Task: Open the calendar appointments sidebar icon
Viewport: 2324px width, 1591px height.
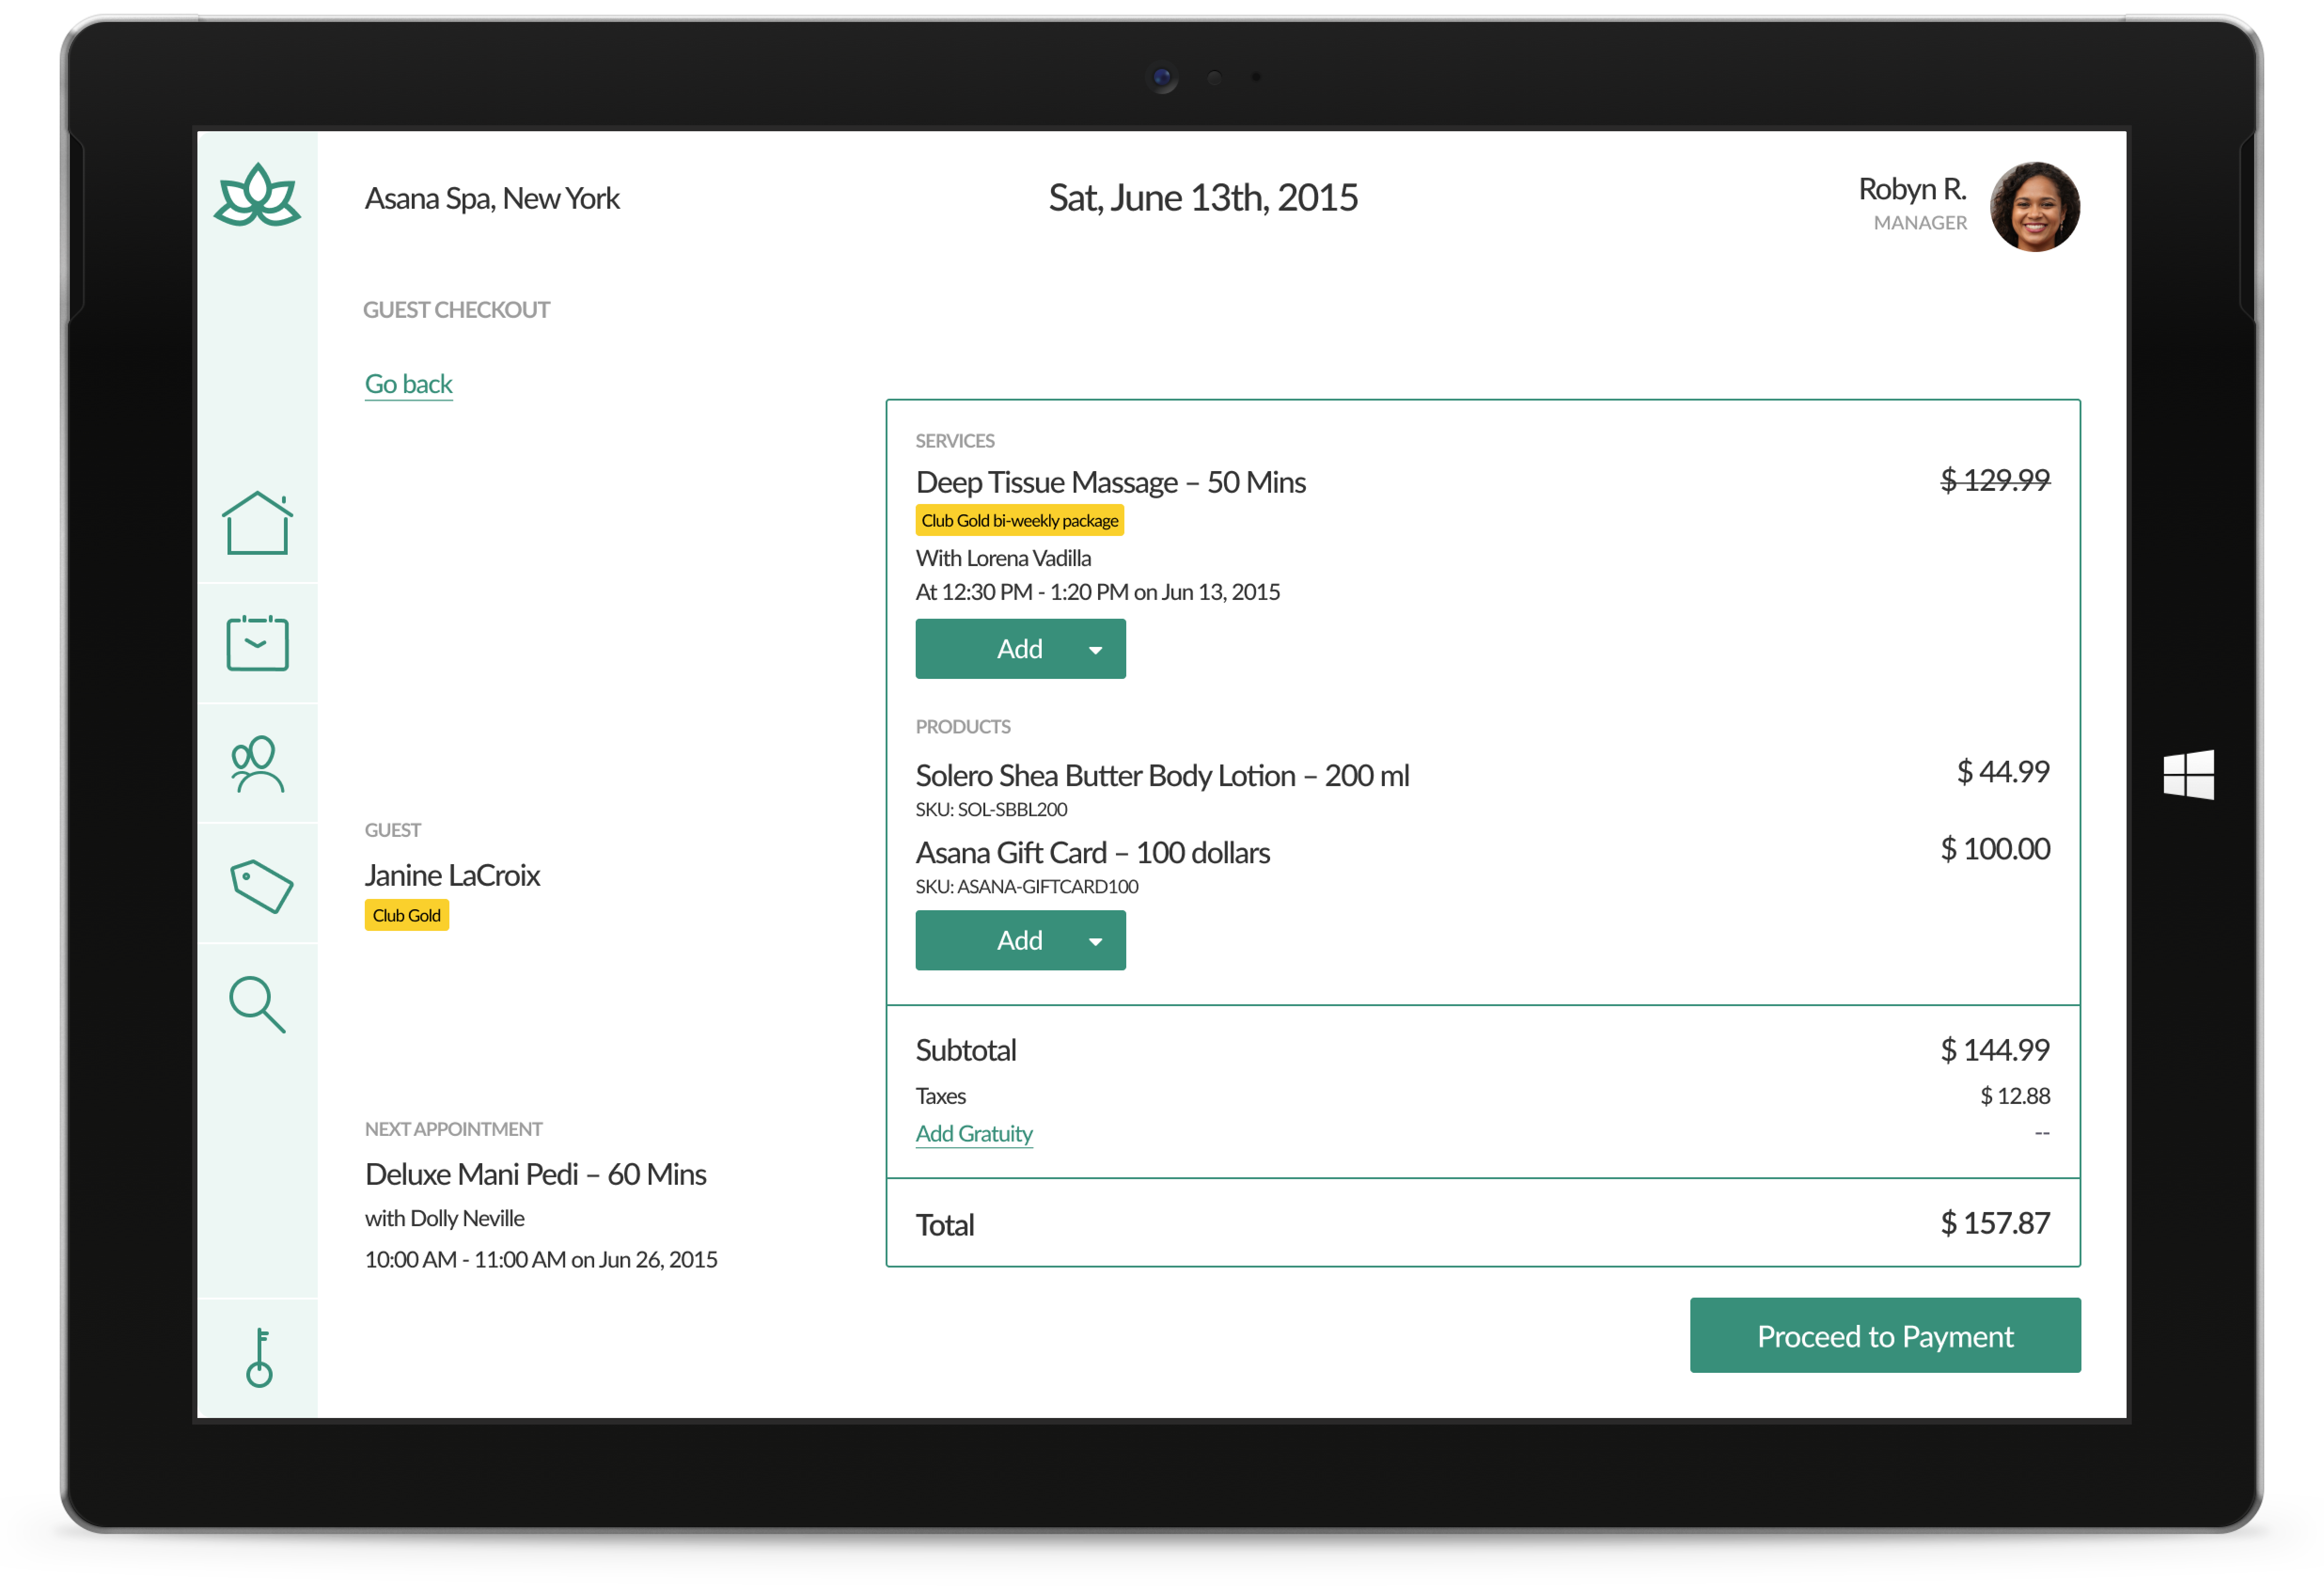Action: (257, 643)
